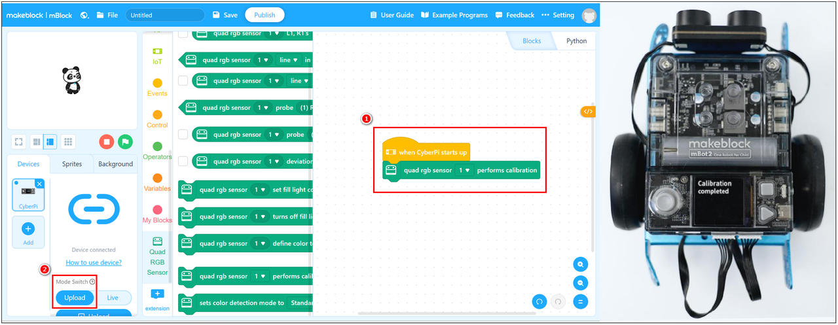Viewport: 838px width, 325px height.
Task: Open the File menu
Action: (107, 15)
